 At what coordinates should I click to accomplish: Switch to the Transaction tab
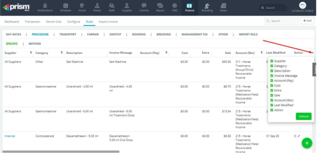click(32, 22)
